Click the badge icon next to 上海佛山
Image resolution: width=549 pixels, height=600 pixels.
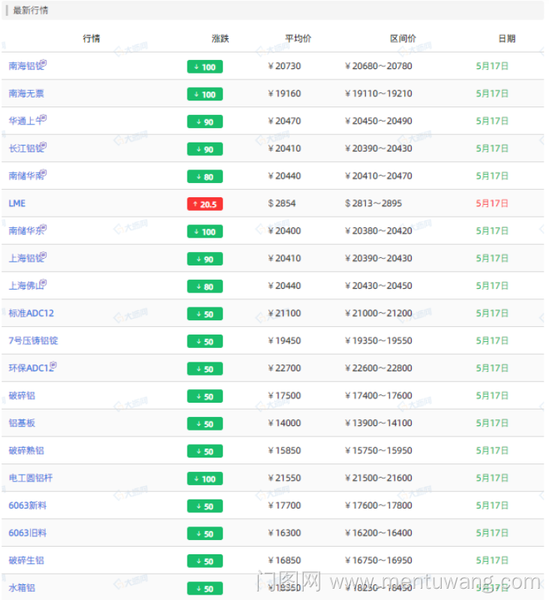(43, 283)
